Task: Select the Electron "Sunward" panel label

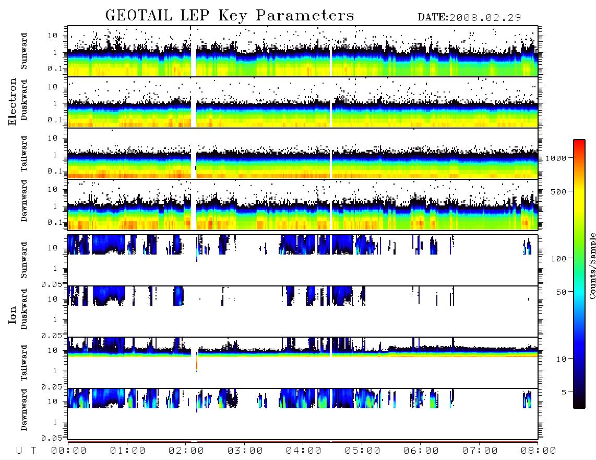Action: tap(24, 51)
